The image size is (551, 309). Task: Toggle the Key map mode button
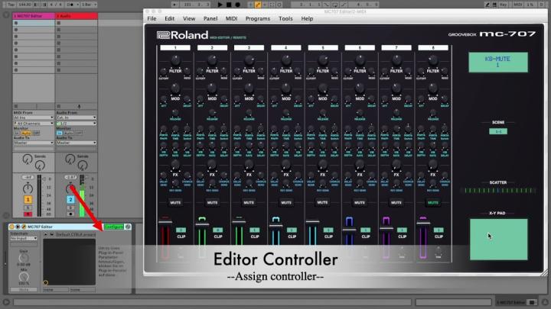(504, 5)
